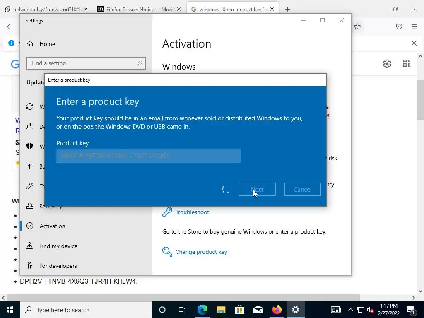This screenshot has width=424, height=318.
Task: Click the taskbar search box
Action: click(86, 310)
